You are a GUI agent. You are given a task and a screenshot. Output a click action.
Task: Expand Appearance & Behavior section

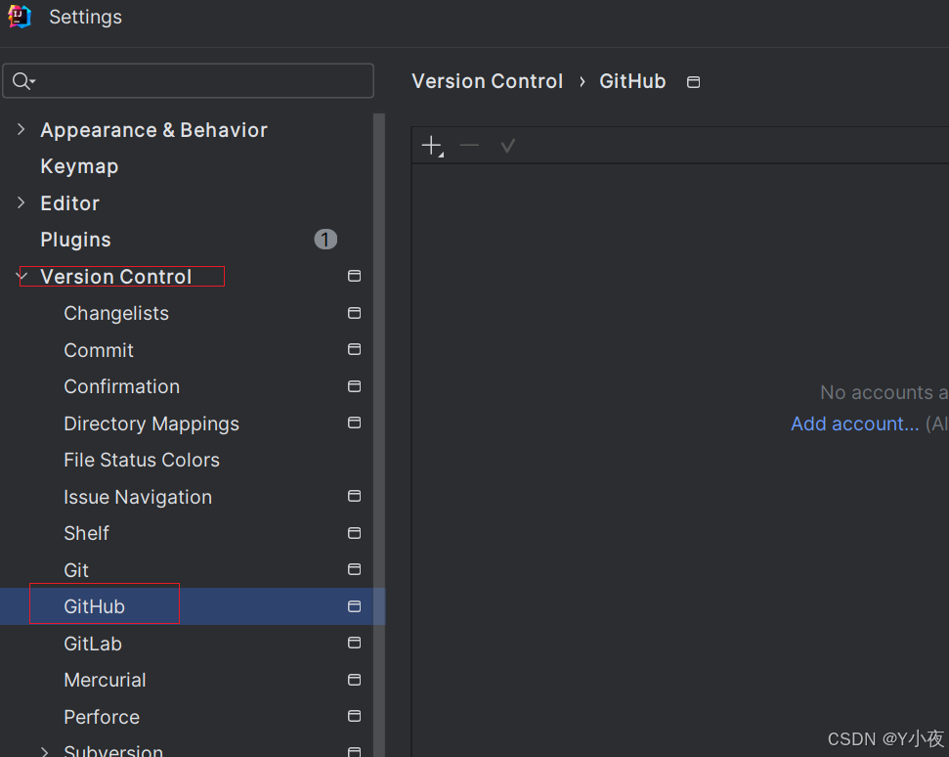[22, 129]
